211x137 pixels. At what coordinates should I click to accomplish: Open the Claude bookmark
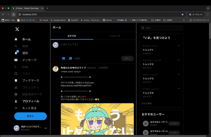[44, 20]
